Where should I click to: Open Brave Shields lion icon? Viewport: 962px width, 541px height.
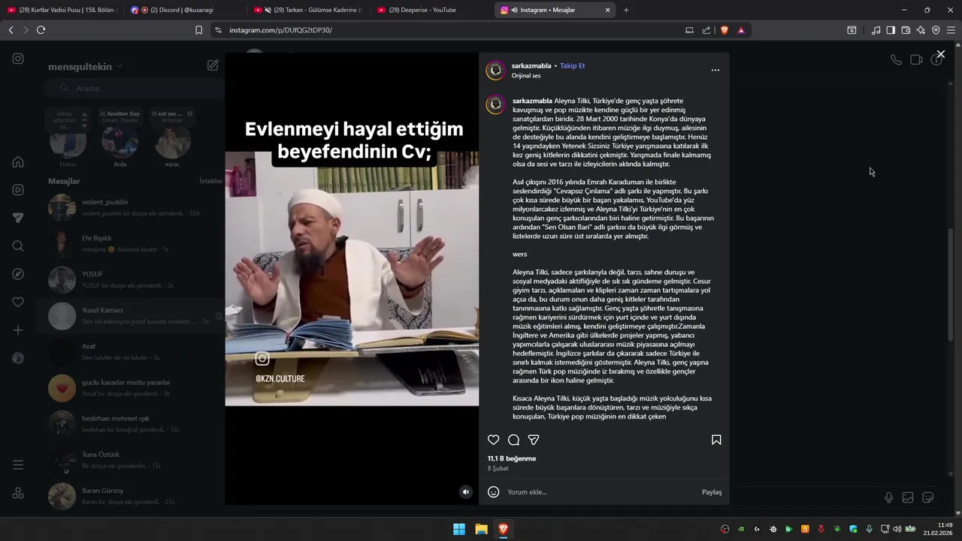725,30
